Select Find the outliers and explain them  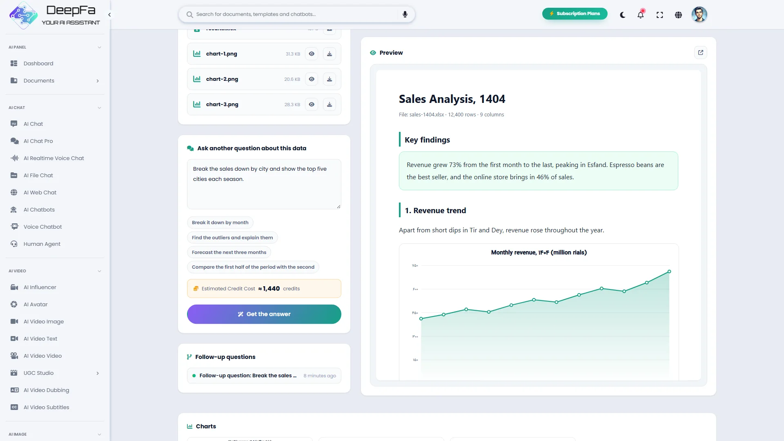(x=232, y=238)
